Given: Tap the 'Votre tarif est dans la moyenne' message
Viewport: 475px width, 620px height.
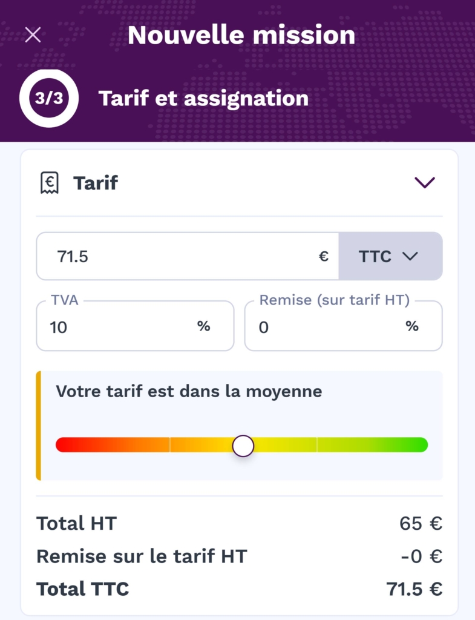Looking at the screenshot, I should pos(189,391).
